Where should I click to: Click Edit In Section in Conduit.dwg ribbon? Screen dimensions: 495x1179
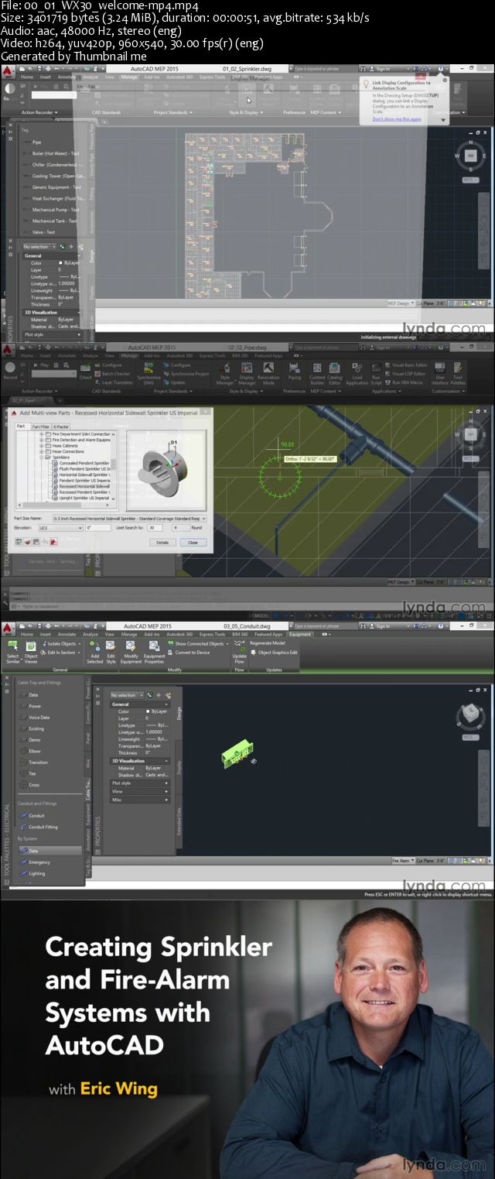tap(59, 653)
